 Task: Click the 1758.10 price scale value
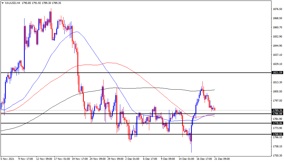coord(278,146)
